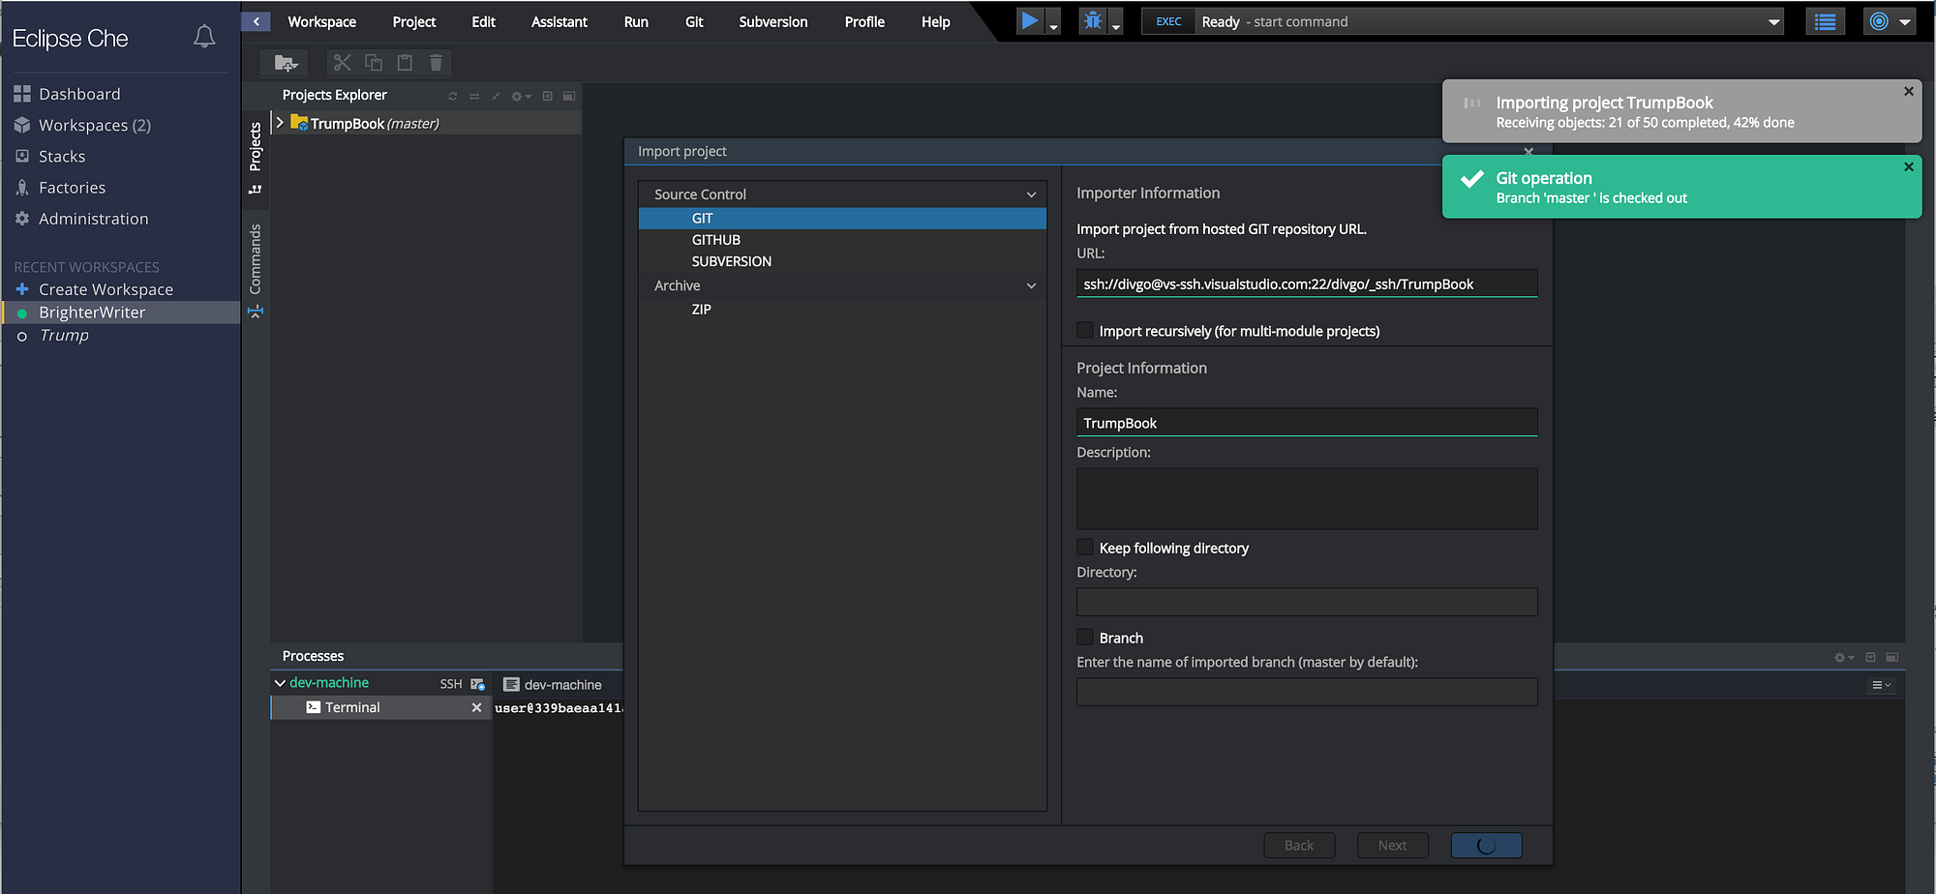
Task: Click the new project folder icon
Action: pos(285,63)
